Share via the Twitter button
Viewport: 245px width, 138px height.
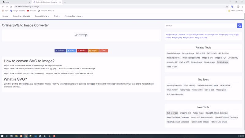click(x=71, y=51)
